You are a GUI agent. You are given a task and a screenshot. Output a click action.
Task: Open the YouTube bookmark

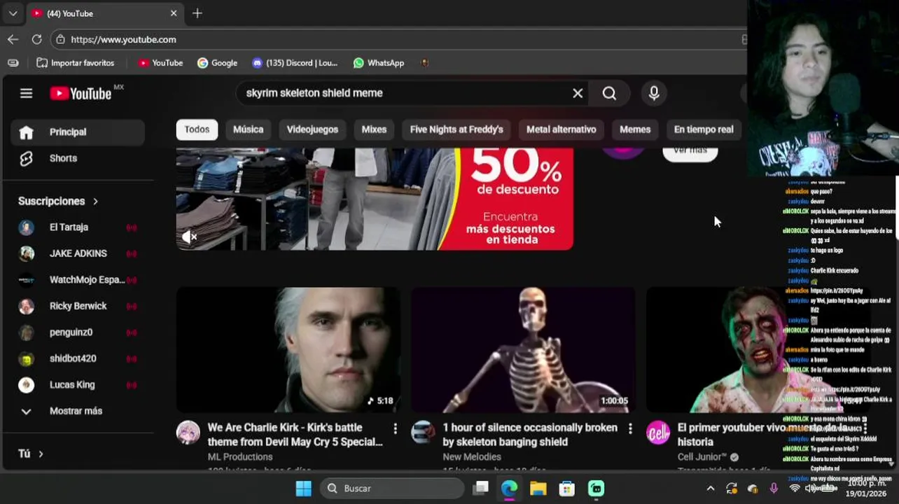point(160,63)
